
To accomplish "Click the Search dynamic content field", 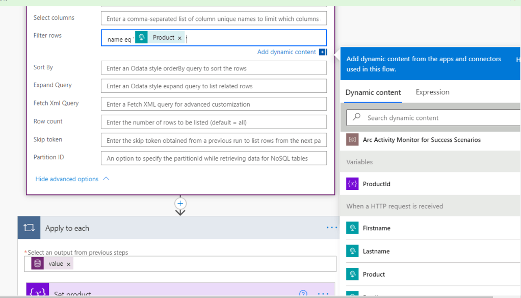I will 438,118.
